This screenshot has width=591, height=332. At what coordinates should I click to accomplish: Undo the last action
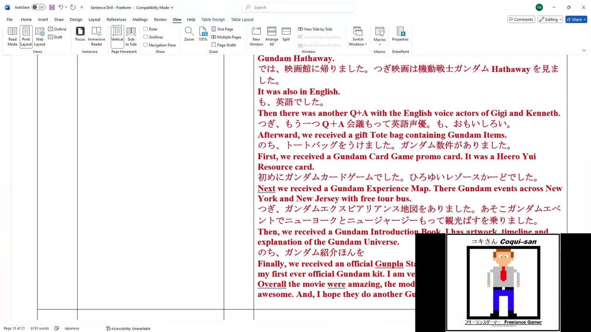60,7
